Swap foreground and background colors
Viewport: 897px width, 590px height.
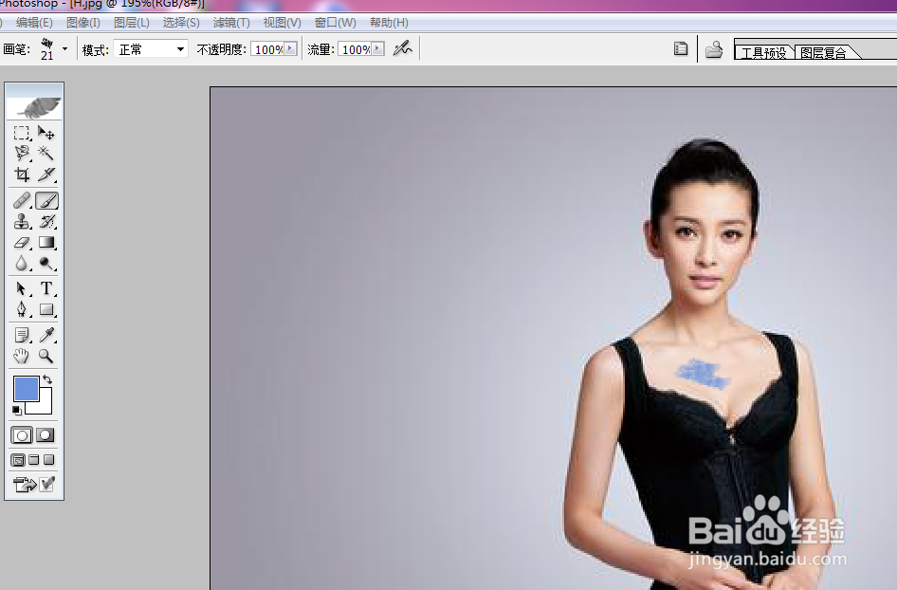point(47,379)
